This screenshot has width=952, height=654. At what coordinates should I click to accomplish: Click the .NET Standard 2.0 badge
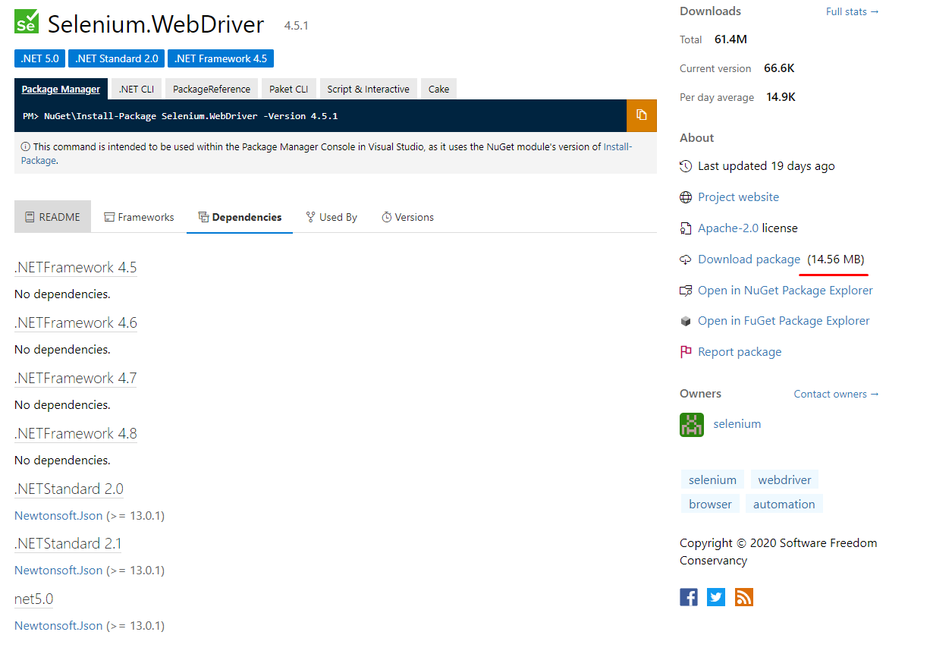[117, 58]
